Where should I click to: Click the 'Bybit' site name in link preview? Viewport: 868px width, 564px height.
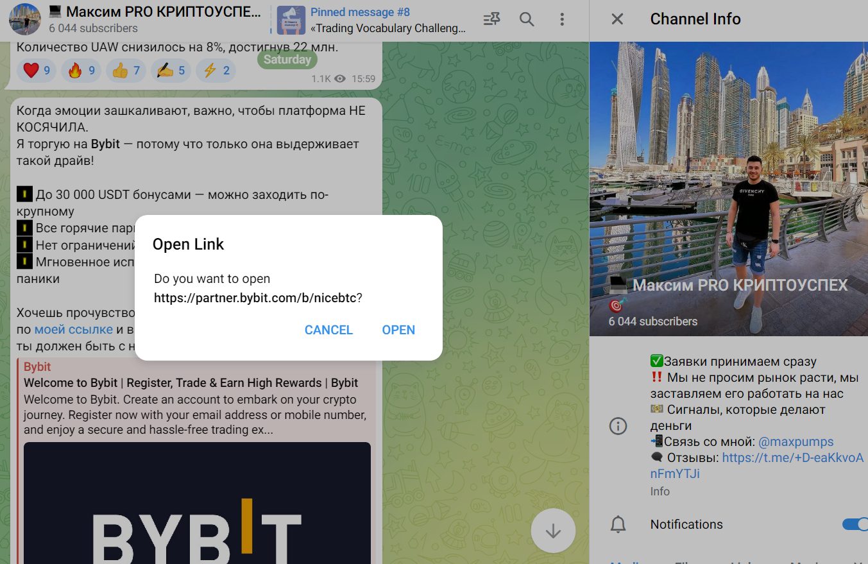[37, 367]
